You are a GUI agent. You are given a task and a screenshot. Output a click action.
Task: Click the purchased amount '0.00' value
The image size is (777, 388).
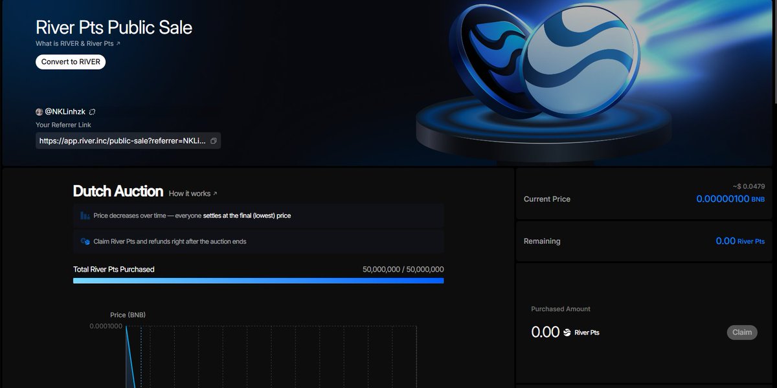click(x=545, y=332)
